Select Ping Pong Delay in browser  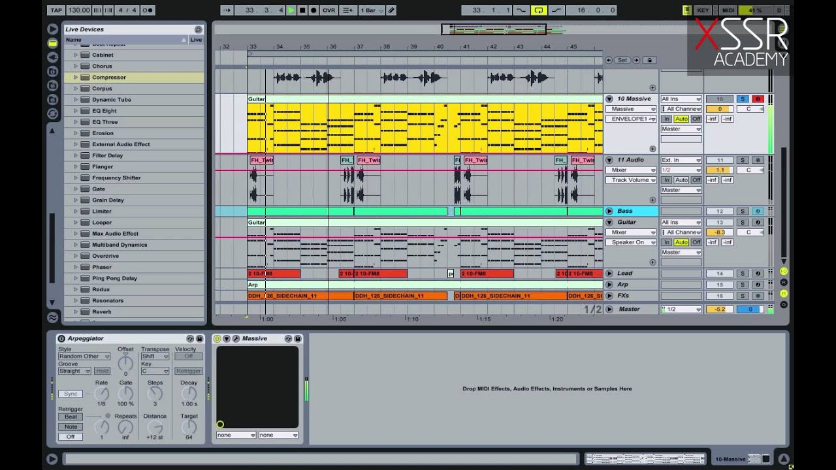[x=114, y=278]
